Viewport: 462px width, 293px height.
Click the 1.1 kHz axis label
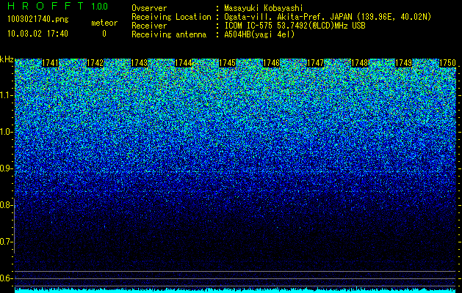(x=5, y=95)
